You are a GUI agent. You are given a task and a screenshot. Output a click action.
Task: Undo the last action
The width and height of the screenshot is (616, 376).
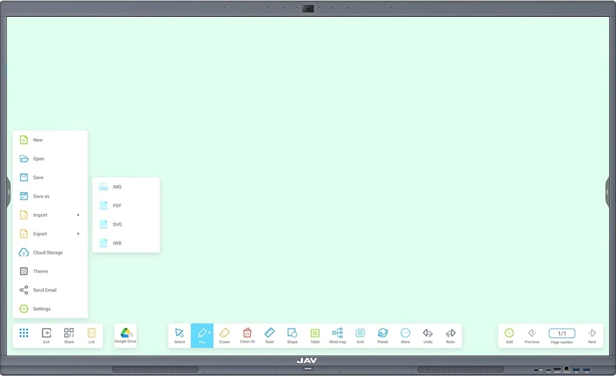(x=427, y=335)
